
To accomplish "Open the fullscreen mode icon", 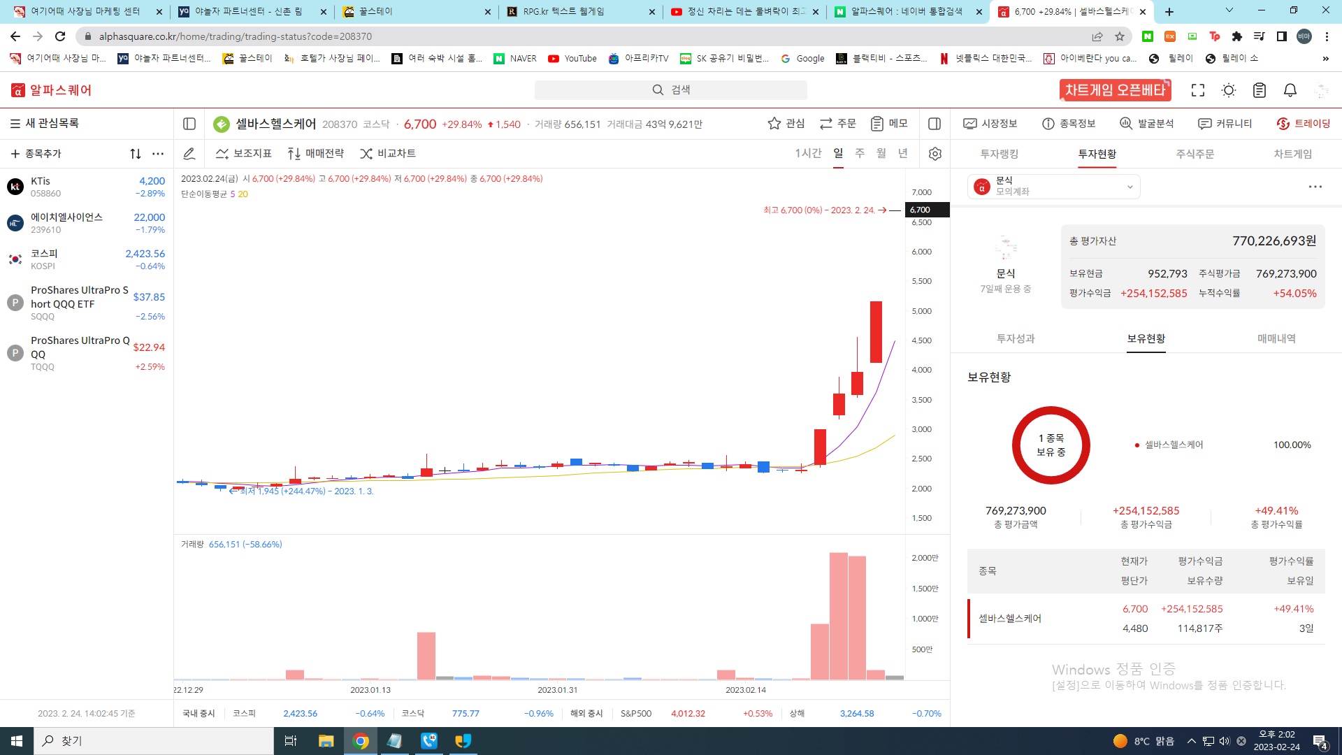I will tap(1198, 90).
